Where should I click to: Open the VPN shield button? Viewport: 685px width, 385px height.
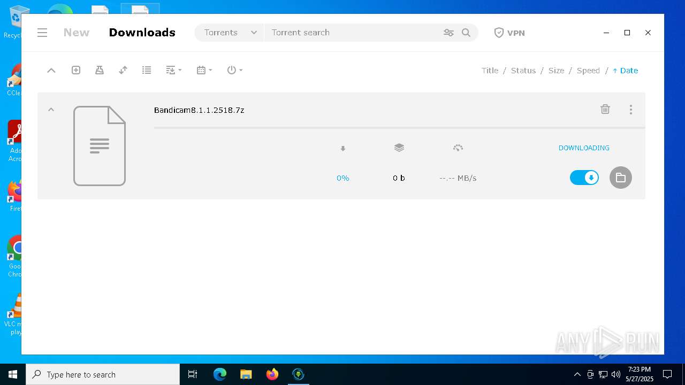tap(509, 33)
